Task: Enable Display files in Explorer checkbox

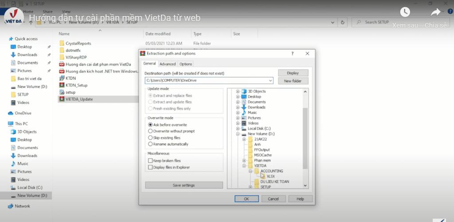Action: click(x=150, y=167)
